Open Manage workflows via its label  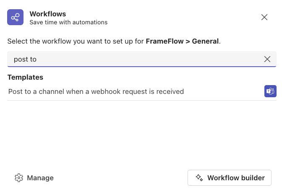[40, 178]
